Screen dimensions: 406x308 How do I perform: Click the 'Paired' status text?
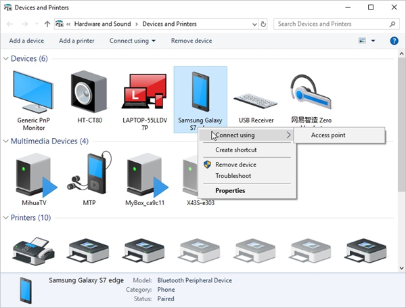166,299
